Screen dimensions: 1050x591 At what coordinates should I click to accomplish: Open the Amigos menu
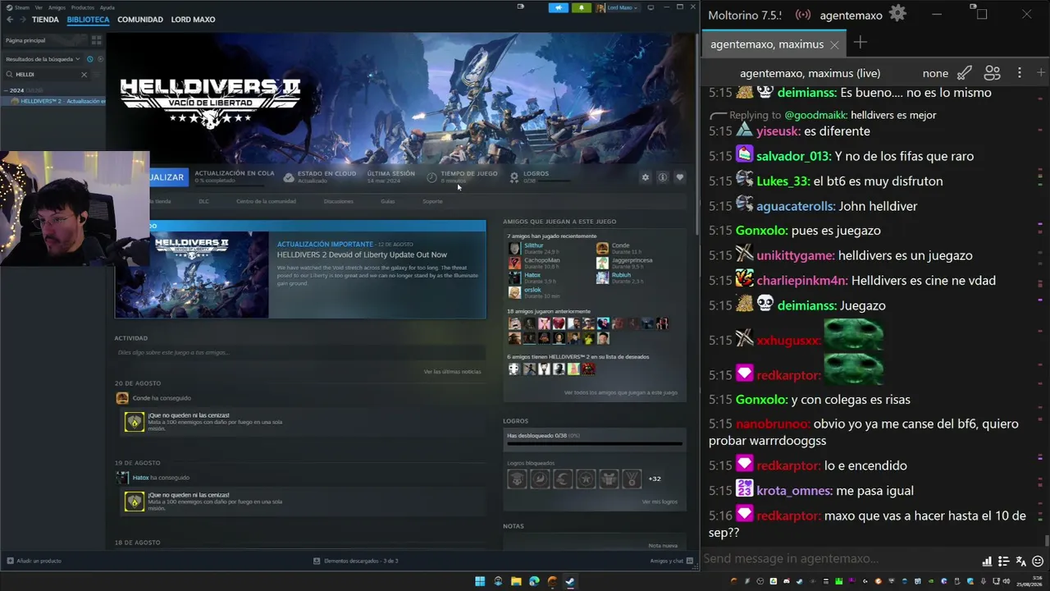coord(57,7)
